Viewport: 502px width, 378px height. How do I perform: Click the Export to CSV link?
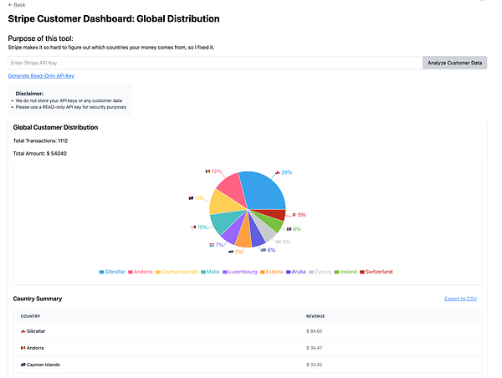click(x=460, y=299)
